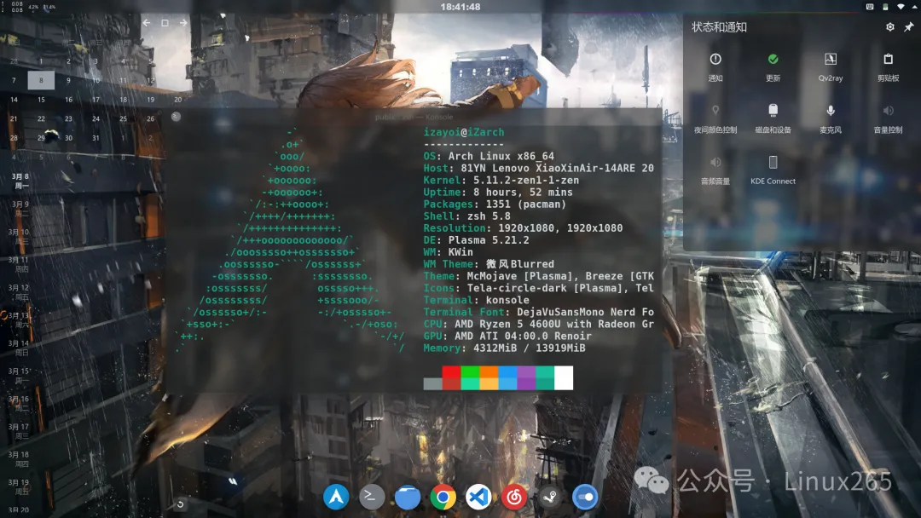Open the 音量控制 volume control item
Viewport: 921px width, 518px height.
click(x=888, y=118)
